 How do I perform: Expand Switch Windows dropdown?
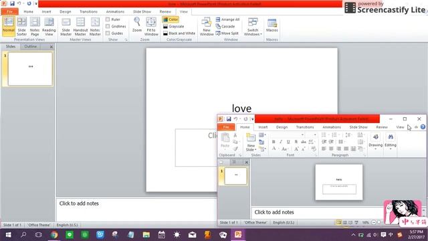[x=253, y=26]
